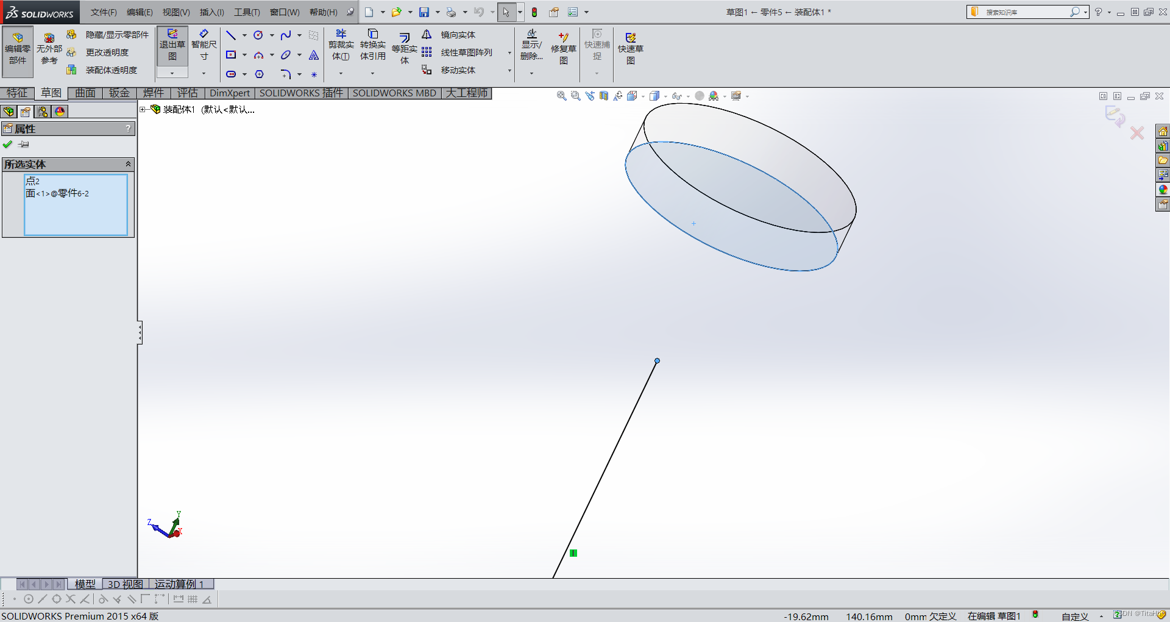Image resolution: width=1170 pixels, height=622 pixels.
Task: Click the Rebuild traffic light icon
Action: click(x=534, y=12)
